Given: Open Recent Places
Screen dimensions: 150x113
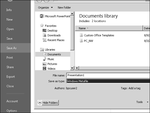Looking at the screenshot, I should tap(56, 40).
